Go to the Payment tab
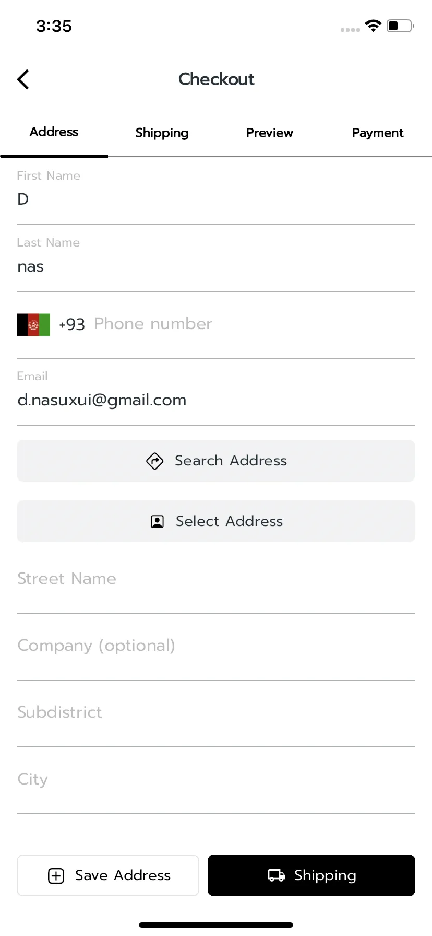Image resolution: width=432 pixels, height=936 pixels. click(x=378, y=133)
